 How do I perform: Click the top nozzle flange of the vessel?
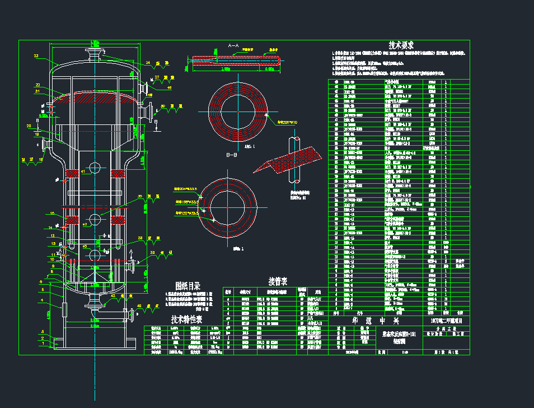(95, 54)
